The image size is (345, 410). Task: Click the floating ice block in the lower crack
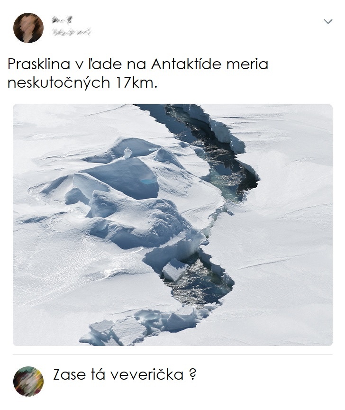pyautogui.click(x=174, y=270)
